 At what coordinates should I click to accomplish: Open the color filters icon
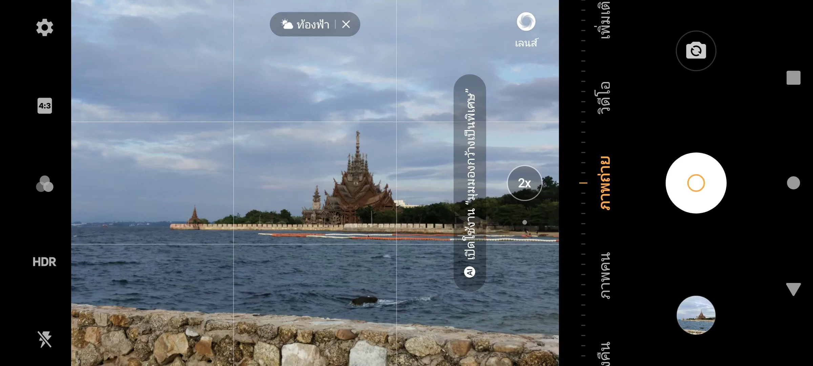(x=45, y=184)
